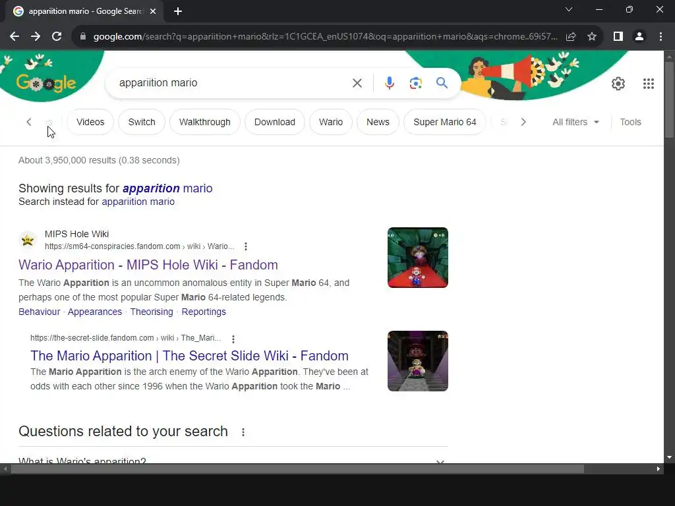Click the scroll-right arrow of horizontal scrollbar
Image resolution: width=675 pixels, height=506 pixels.
click(659, 469)
